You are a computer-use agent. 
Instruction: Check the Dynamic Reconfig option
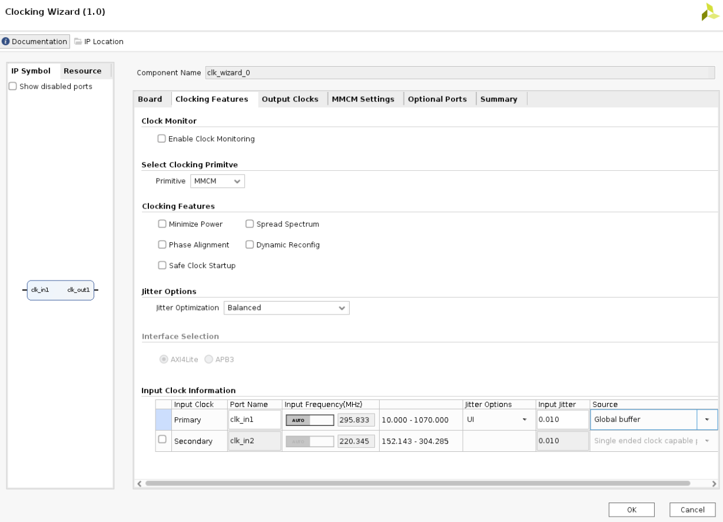tap(250, 245)
